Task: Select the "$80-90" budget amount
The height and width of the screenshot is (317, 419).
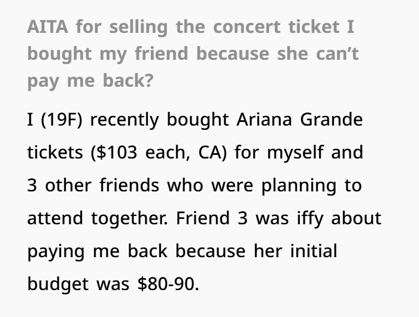Action: click(x=166, y=284)
